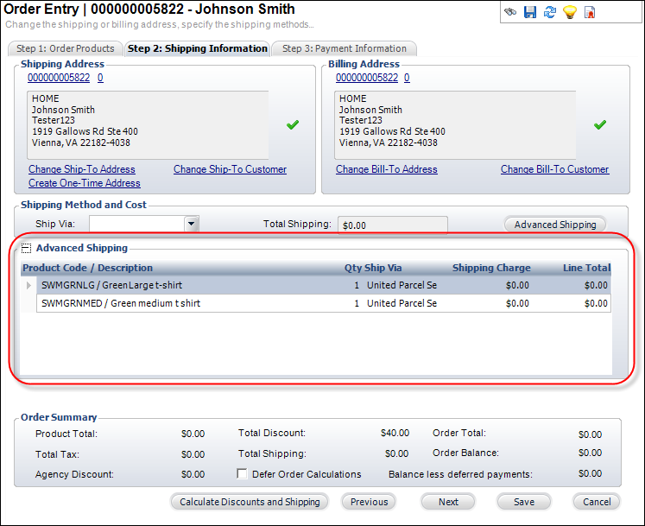Click the blue floppy disk save icon
The image size is (645, 526).
pos(530,12)
